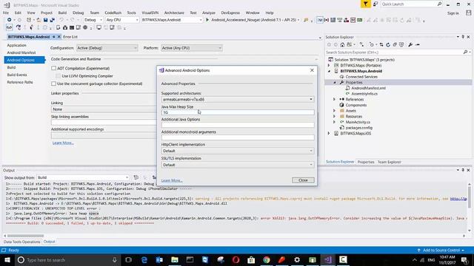
Task: Click the wrench Properties icon in Solution Explorer
Action: (x=410, y=44)
